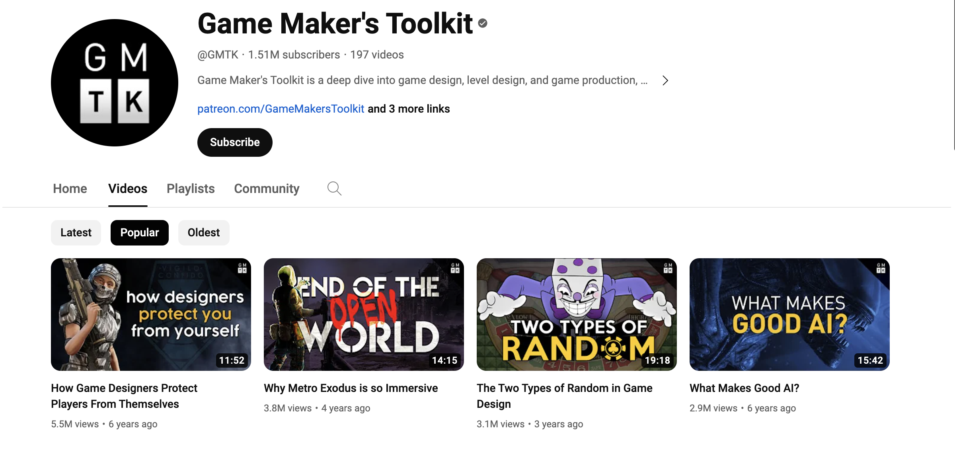This screenshot has width=955, height=452.
Task: Switch to the Home tab
Action: coord(70,189)
